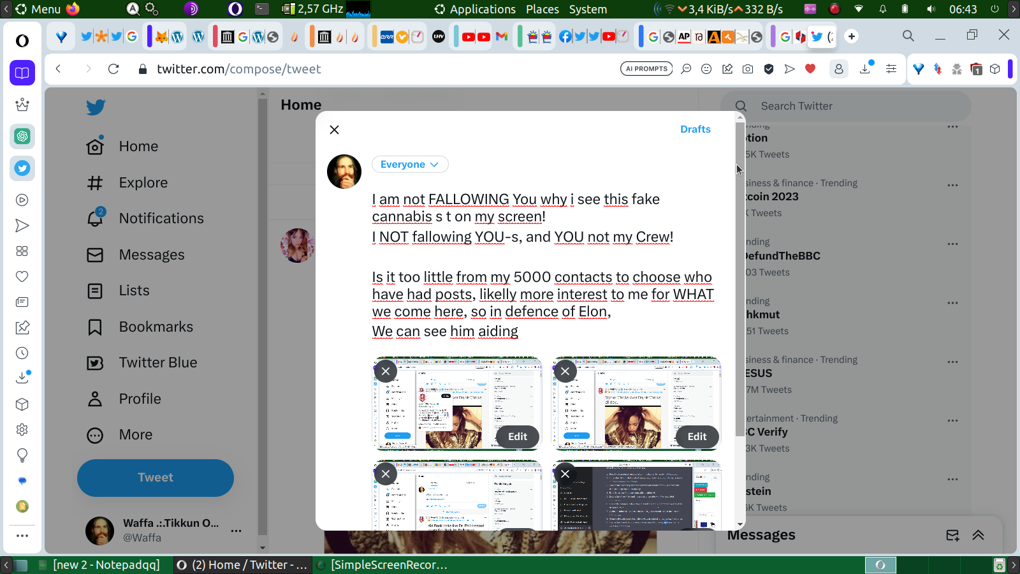Viewport: 1020px width, 574px height.
Task: Open the Everyone audience dropdown
Action: [410, 165]
